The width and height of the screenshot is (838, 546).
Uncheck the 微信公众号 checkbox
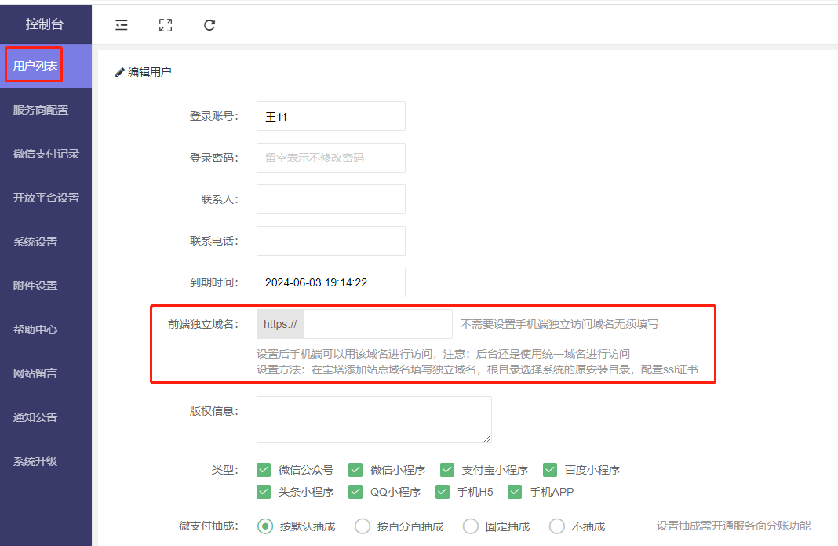pyautogui.click(x=264, y=470)
